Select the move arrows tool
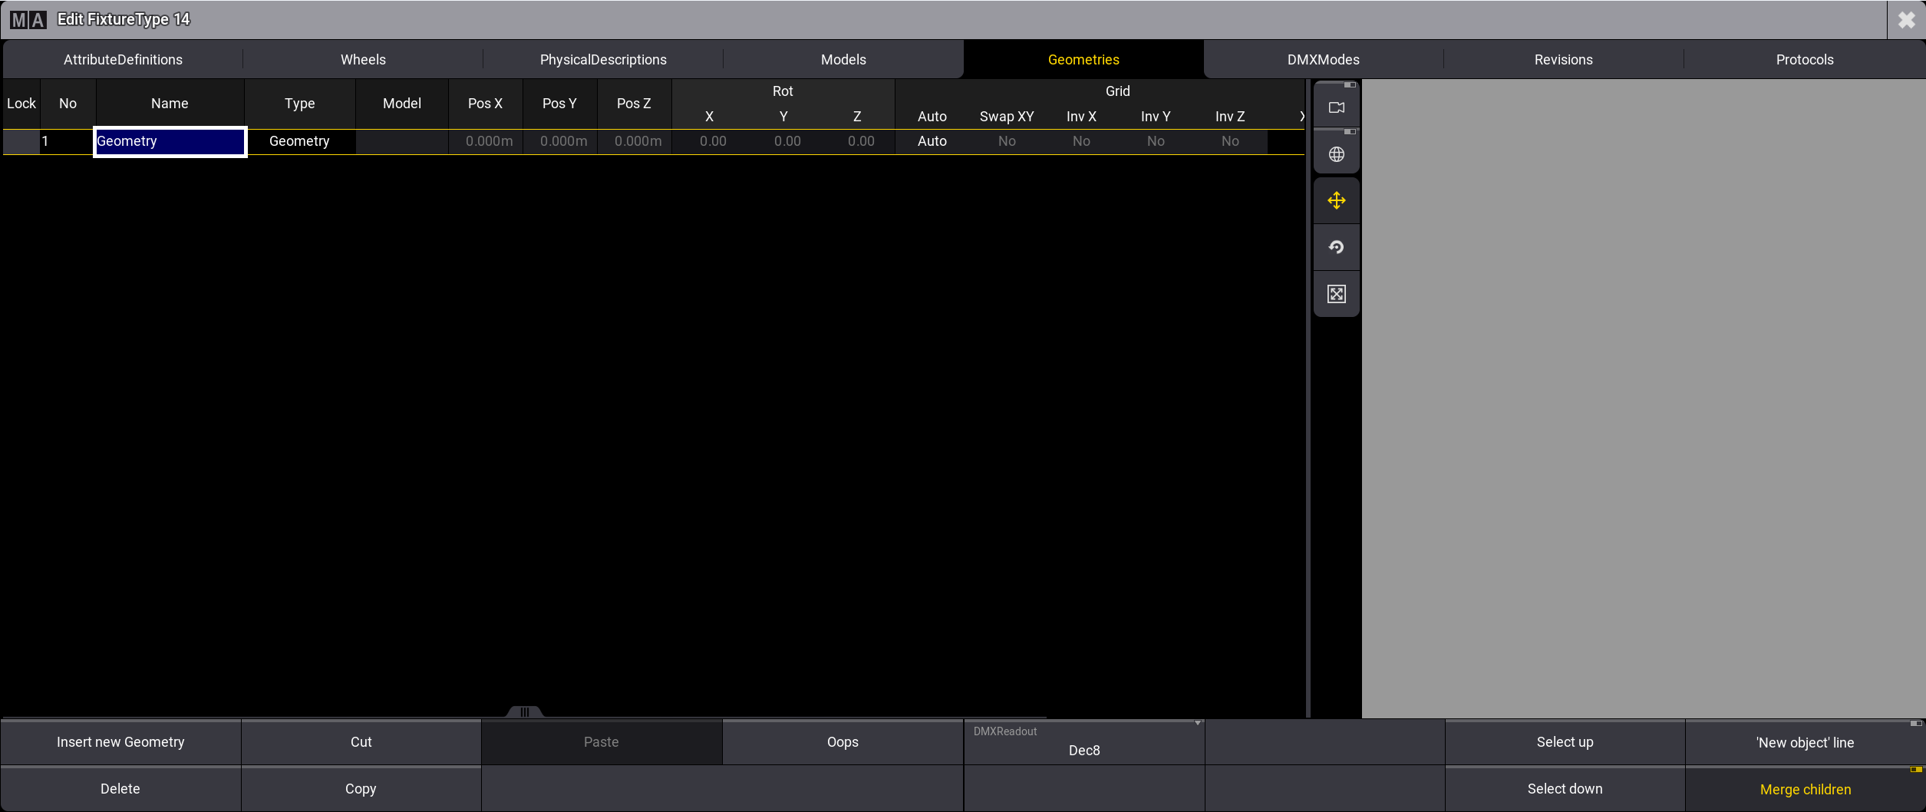The image size is (1926, 812). 1336,201
